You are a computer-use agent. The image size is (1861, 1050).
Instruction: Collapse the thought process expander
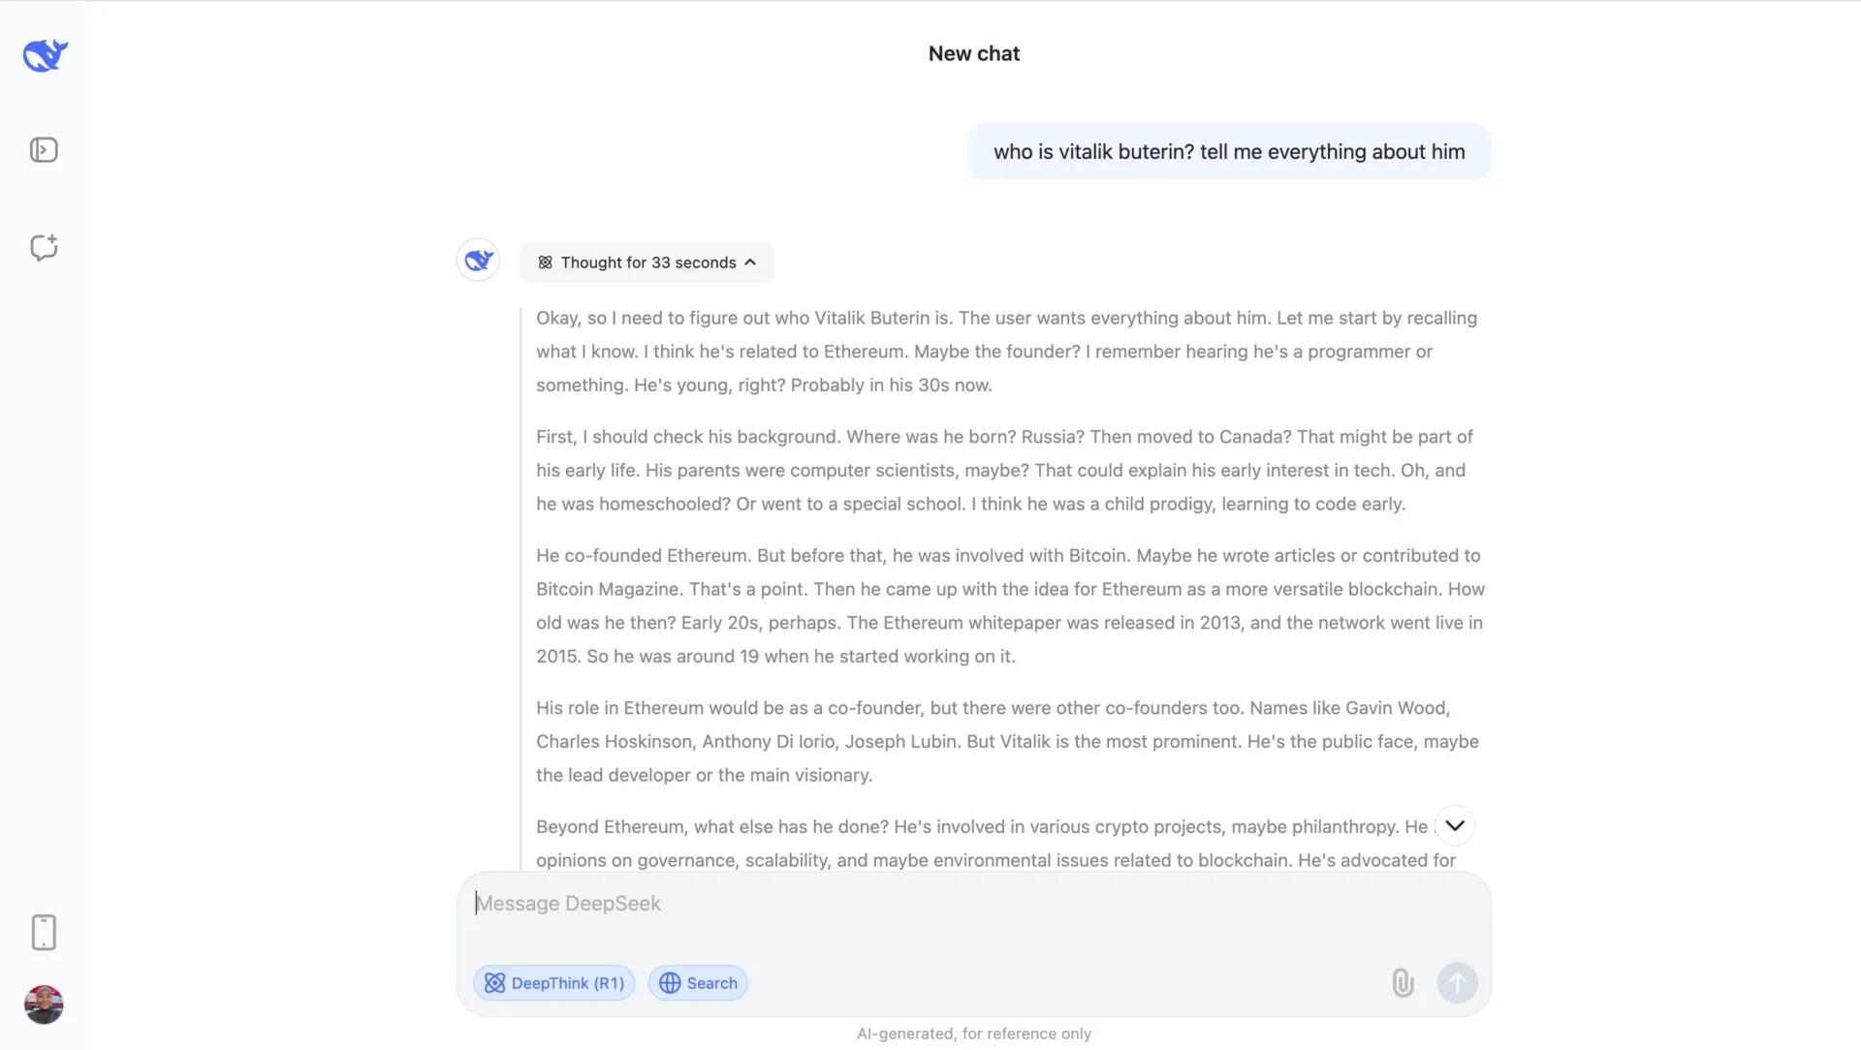[x=646, y=261]
